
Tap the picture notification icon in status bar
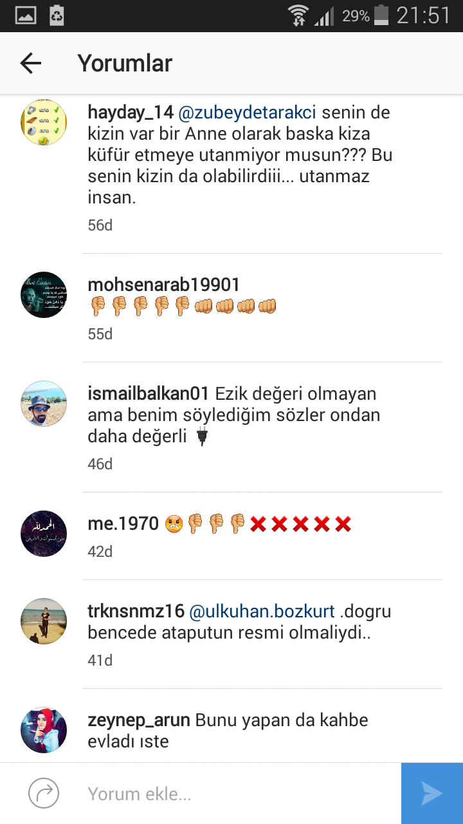[26, 15]
